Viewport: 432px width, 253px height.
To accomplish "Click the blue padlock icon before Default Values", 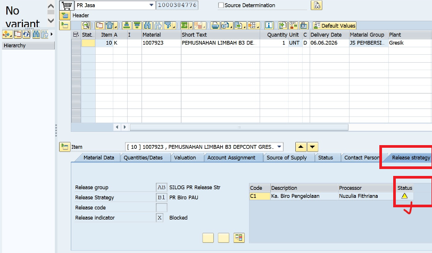I will tap(304, 26).
